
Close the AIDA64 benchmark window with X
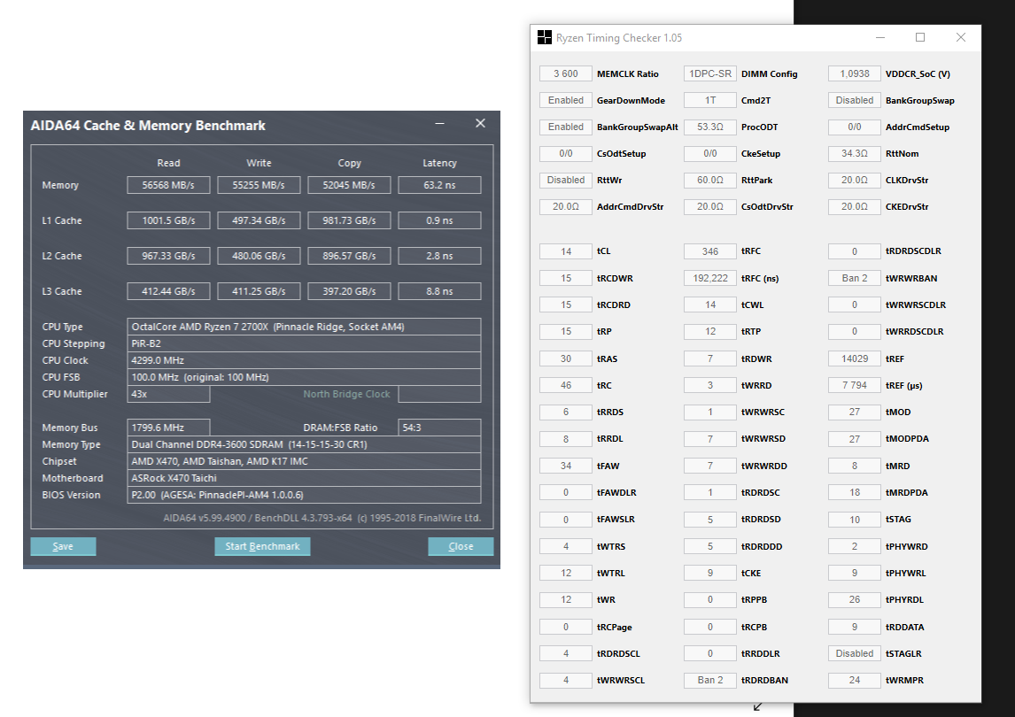coord(480,123)
